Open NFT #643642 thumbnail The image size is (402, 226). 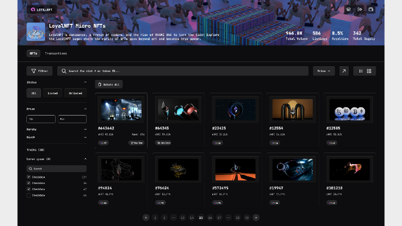click(x=121, y=109)
